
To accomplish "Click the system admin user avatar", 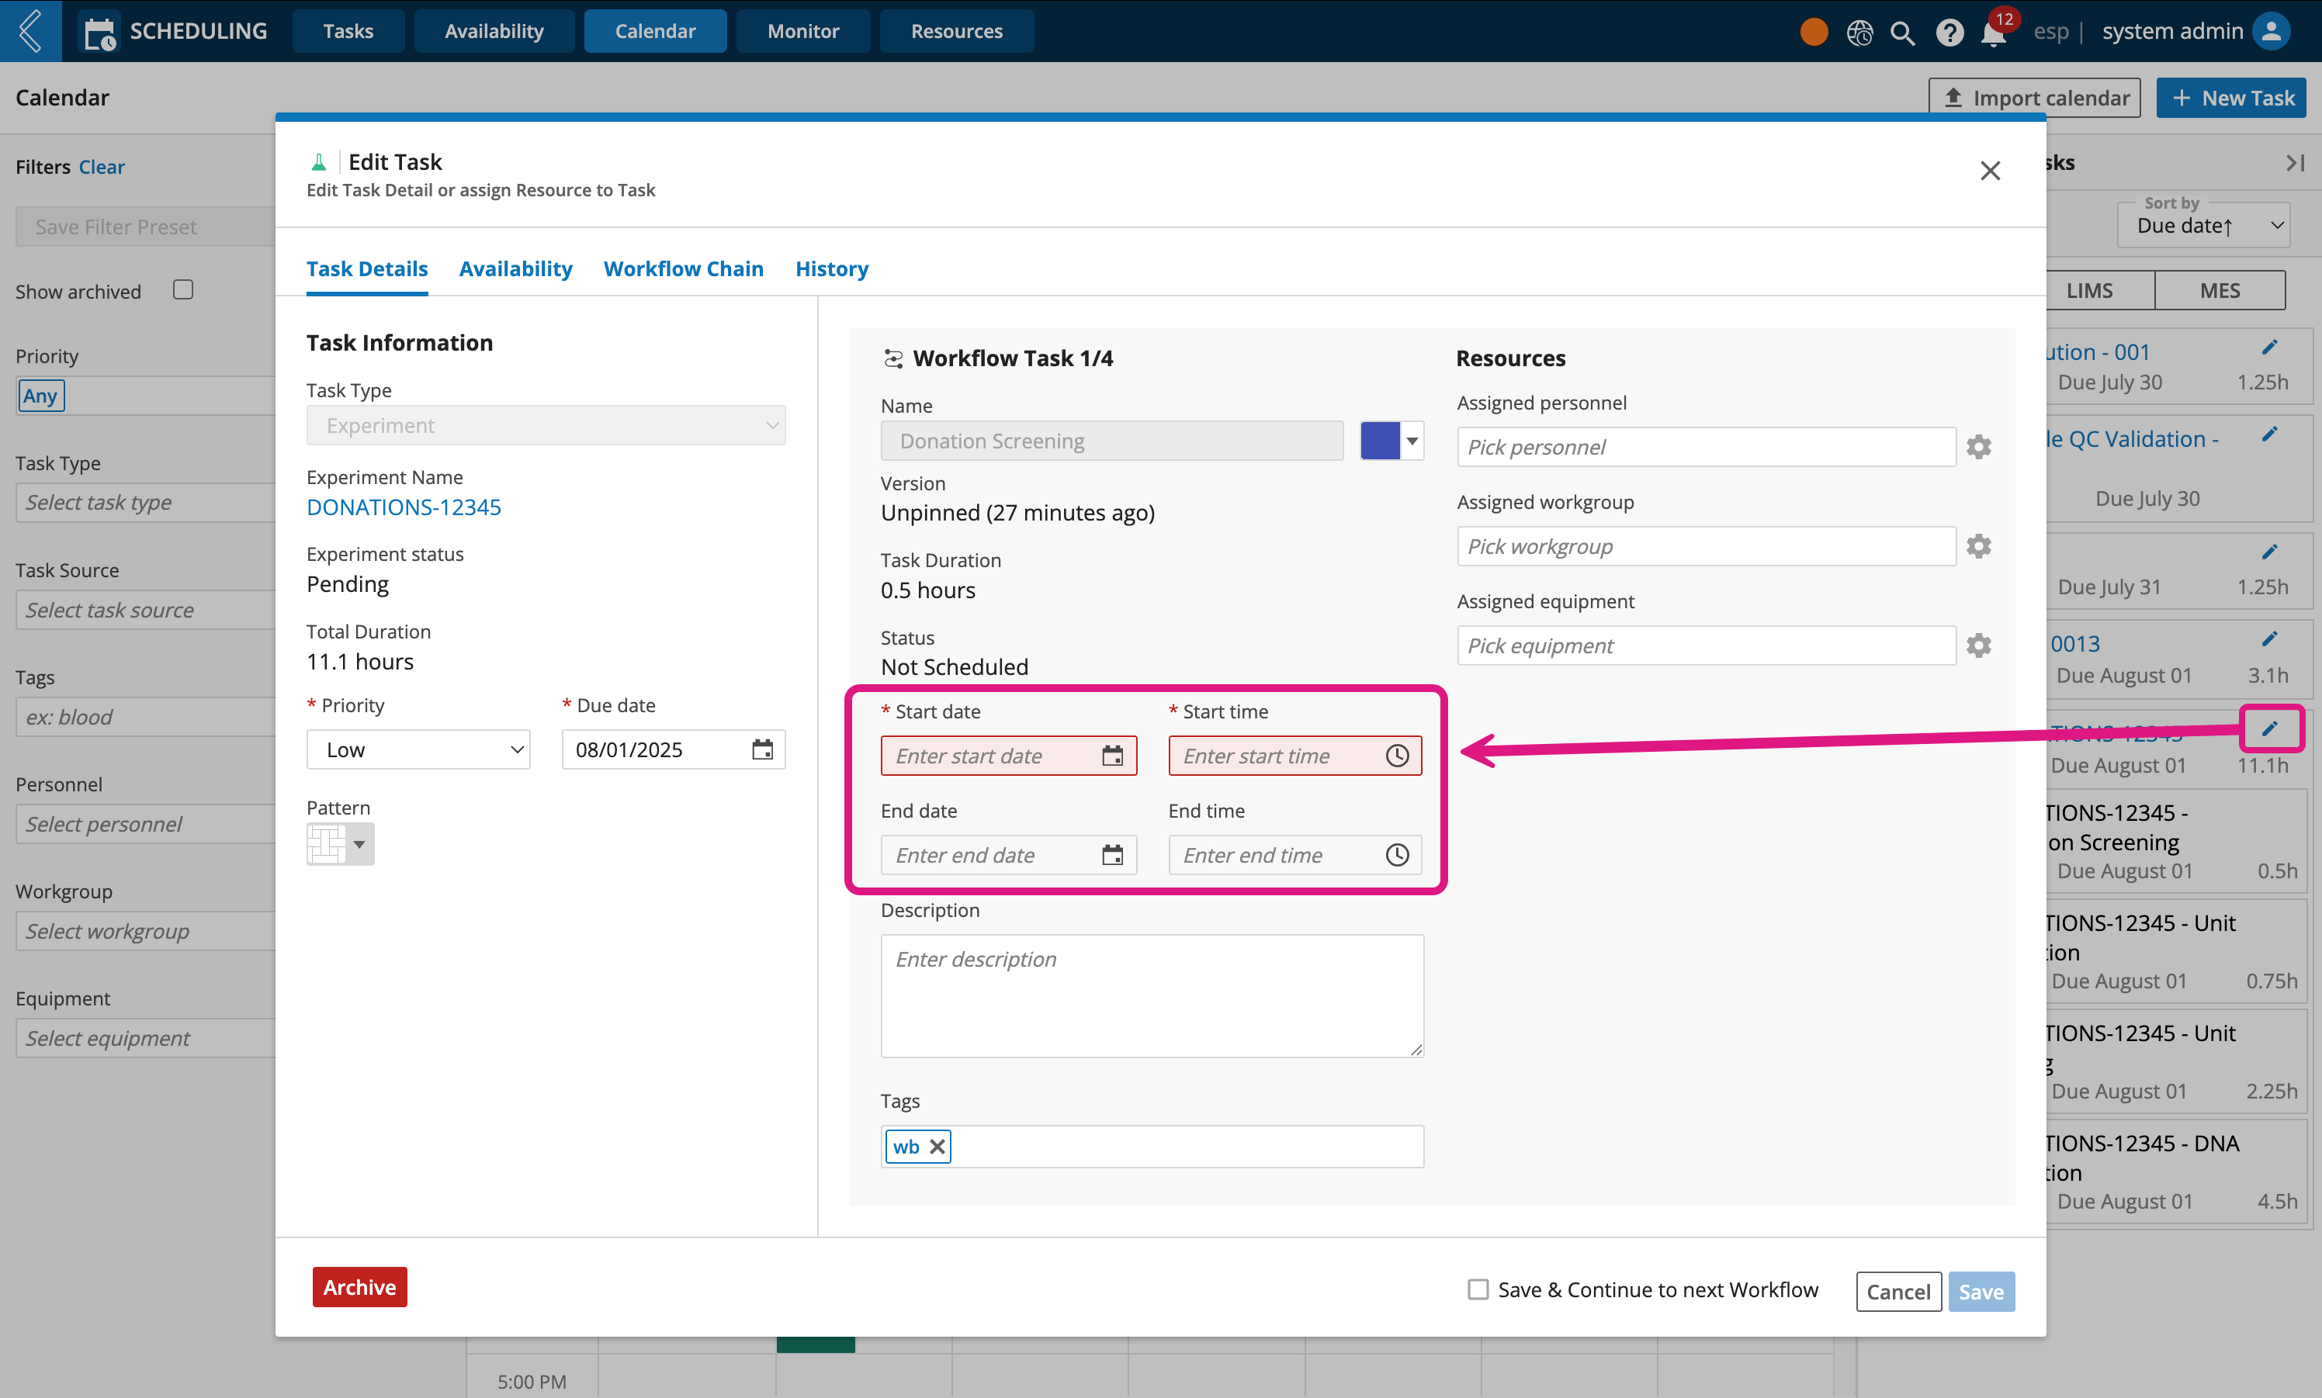I will click(2272, 31).
